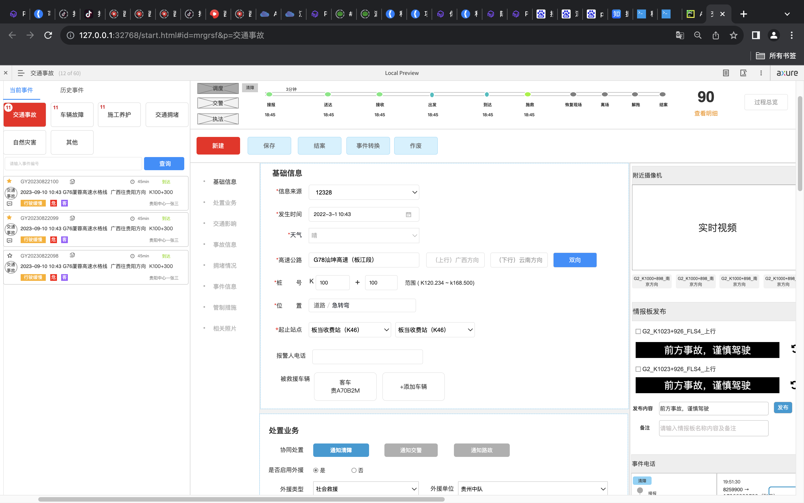804x503 pixels.
Task: Open Axure preview more-options dots
Action: [761, 73]
